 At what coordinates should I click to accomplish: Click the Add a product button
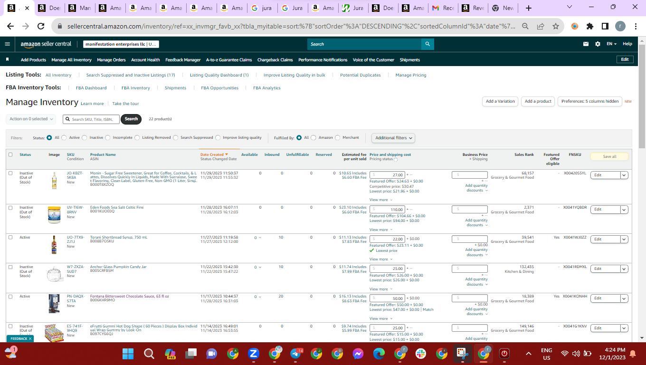[x=538, y=101]
